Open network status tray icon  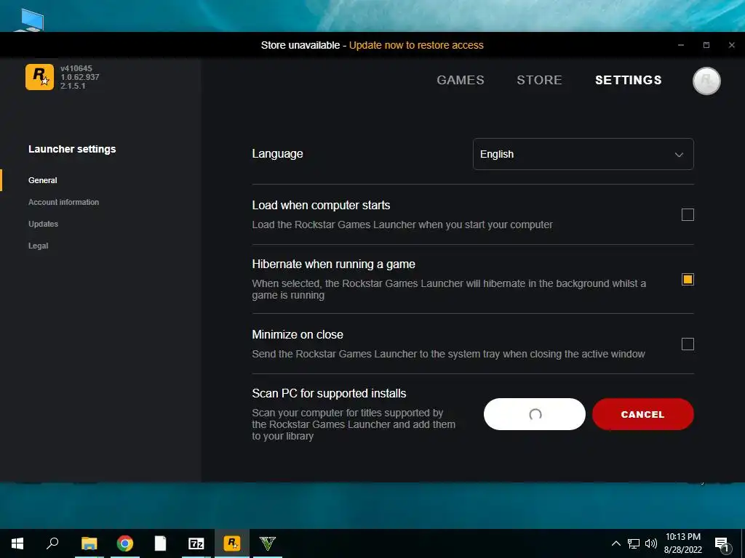[634, 543]
